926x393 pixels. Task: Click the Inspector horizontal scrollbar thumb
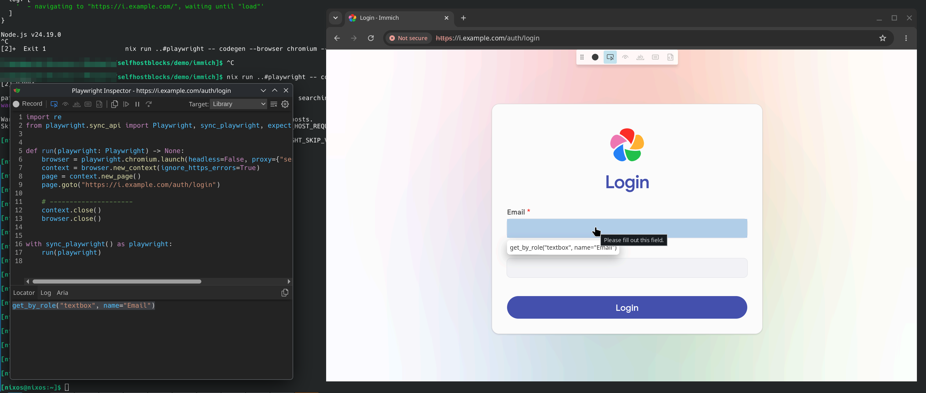(x=117, y=282)
